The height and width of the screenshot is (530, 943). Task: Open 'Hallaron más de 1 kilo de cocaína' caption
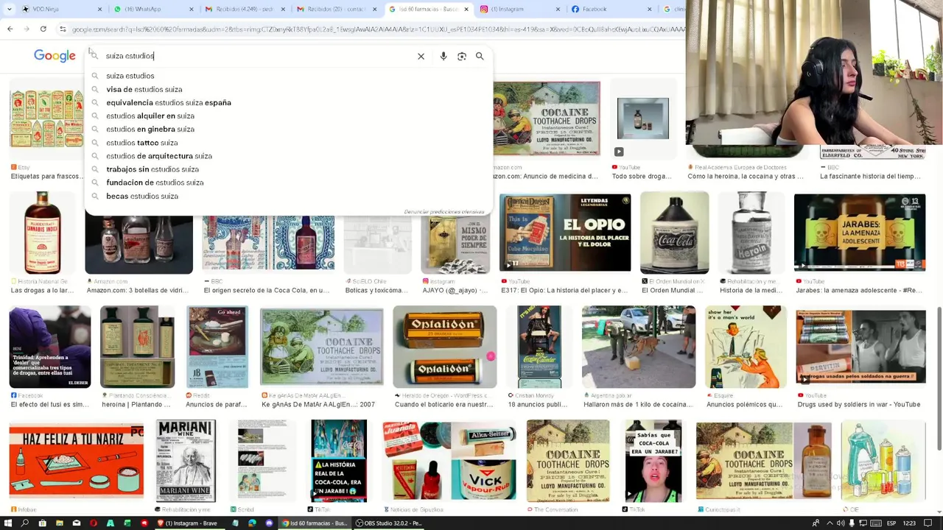point(638,405)
